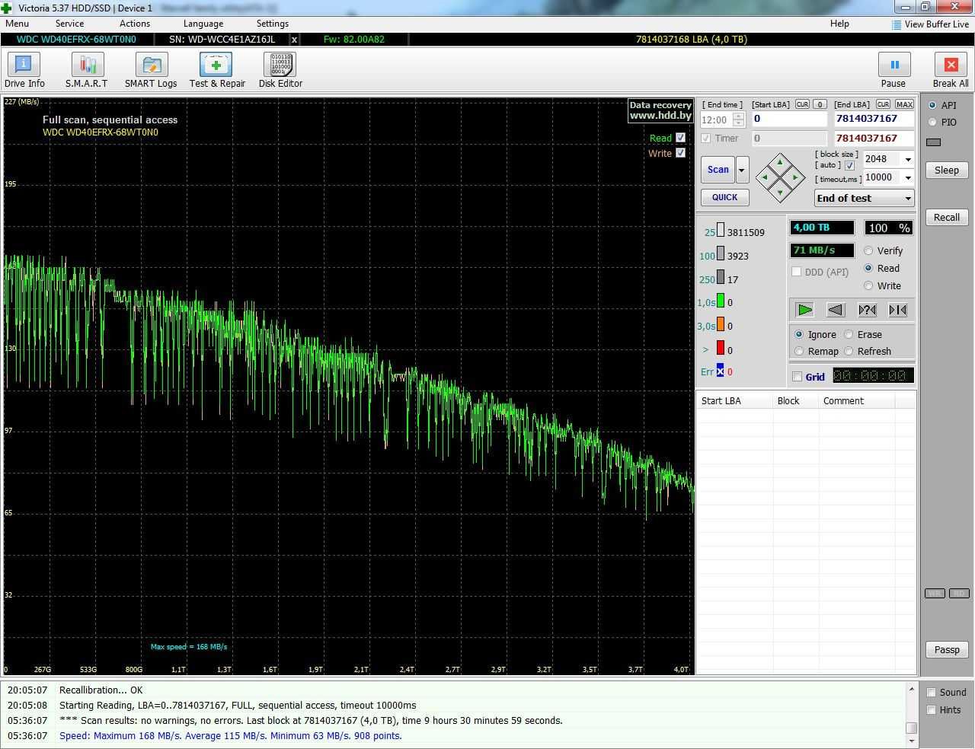
Task: Click the Victoria green cross title icon
Action: click(6, 8)
